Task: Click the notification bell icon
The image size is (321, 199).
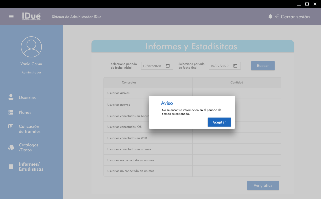Action: click(270, 17)
